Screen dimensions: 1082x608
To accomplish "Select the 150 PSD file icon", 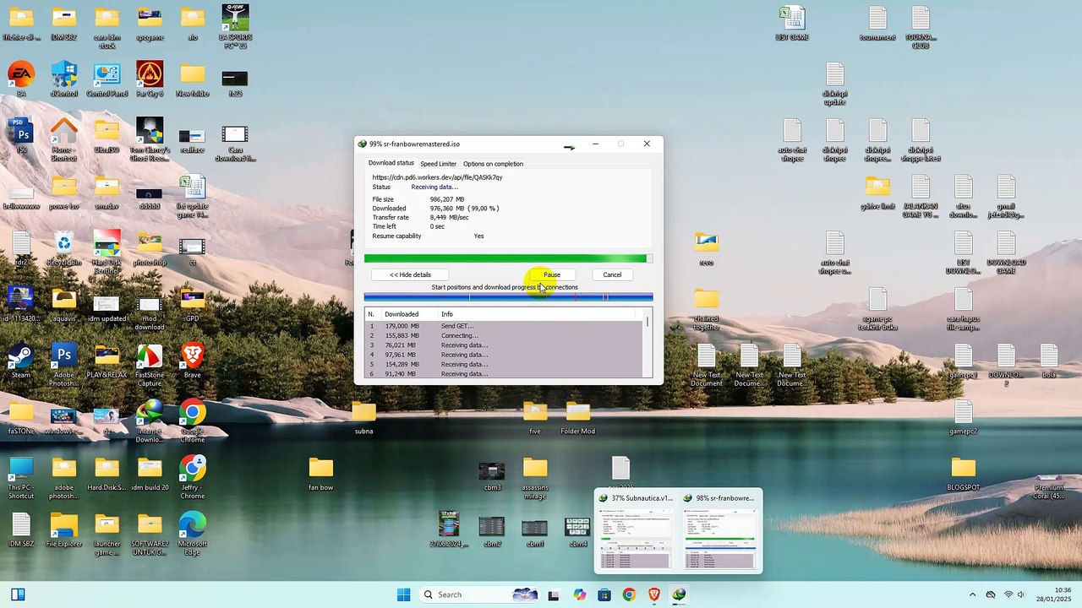I will [x=21, y=135].
